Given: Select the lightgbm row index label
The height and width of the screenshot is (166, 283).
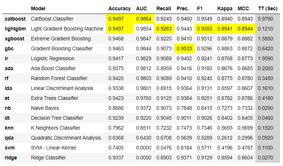Looking at the screenshot, I should (14, 29).
